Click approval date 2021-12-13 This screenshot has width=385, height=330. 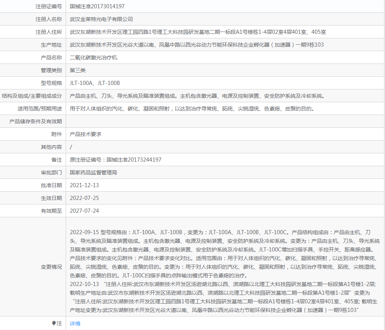coord(84,185)
